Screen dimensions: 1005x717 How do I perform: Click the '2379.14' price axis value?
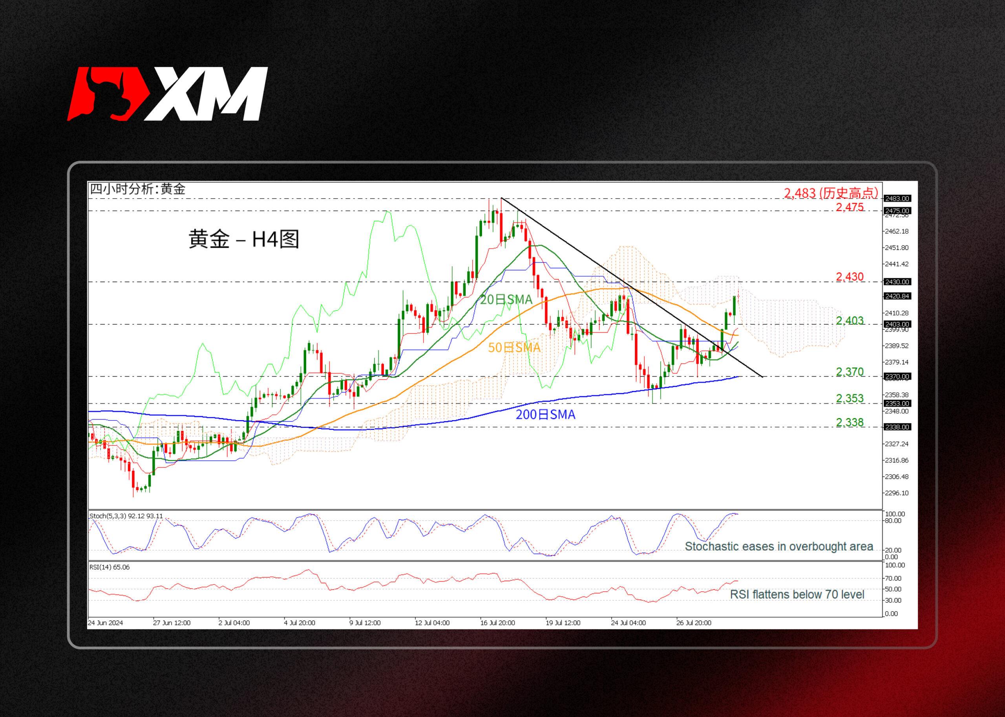click(897, 362)
